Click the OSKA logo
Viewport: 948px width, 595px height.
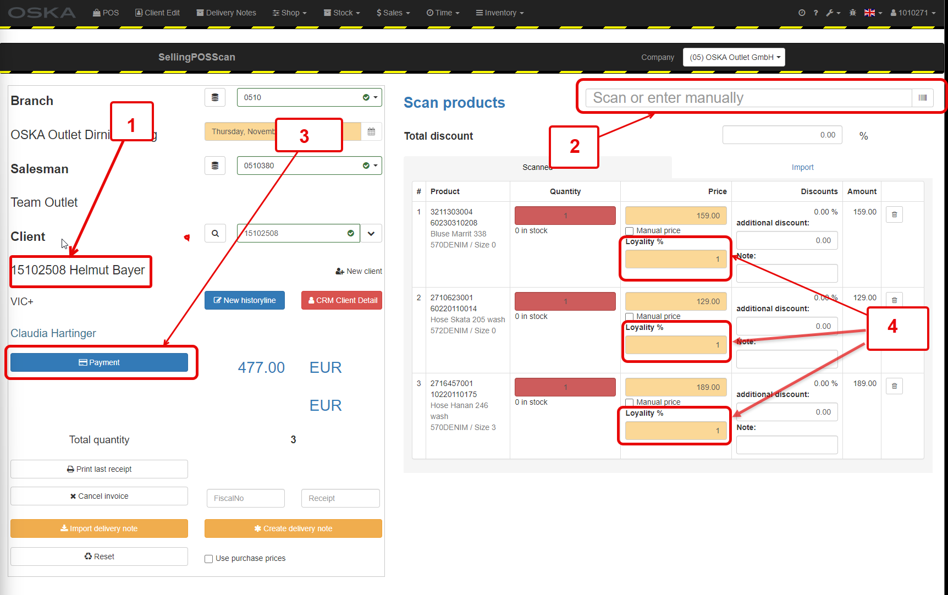pyautogui.click(x=42, y=12)
